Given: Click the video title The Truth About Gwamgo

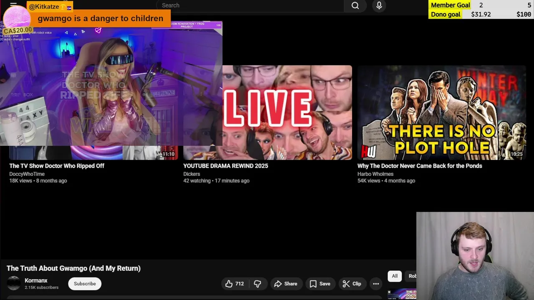Looking at the screenshot, I should click(73, 268).
